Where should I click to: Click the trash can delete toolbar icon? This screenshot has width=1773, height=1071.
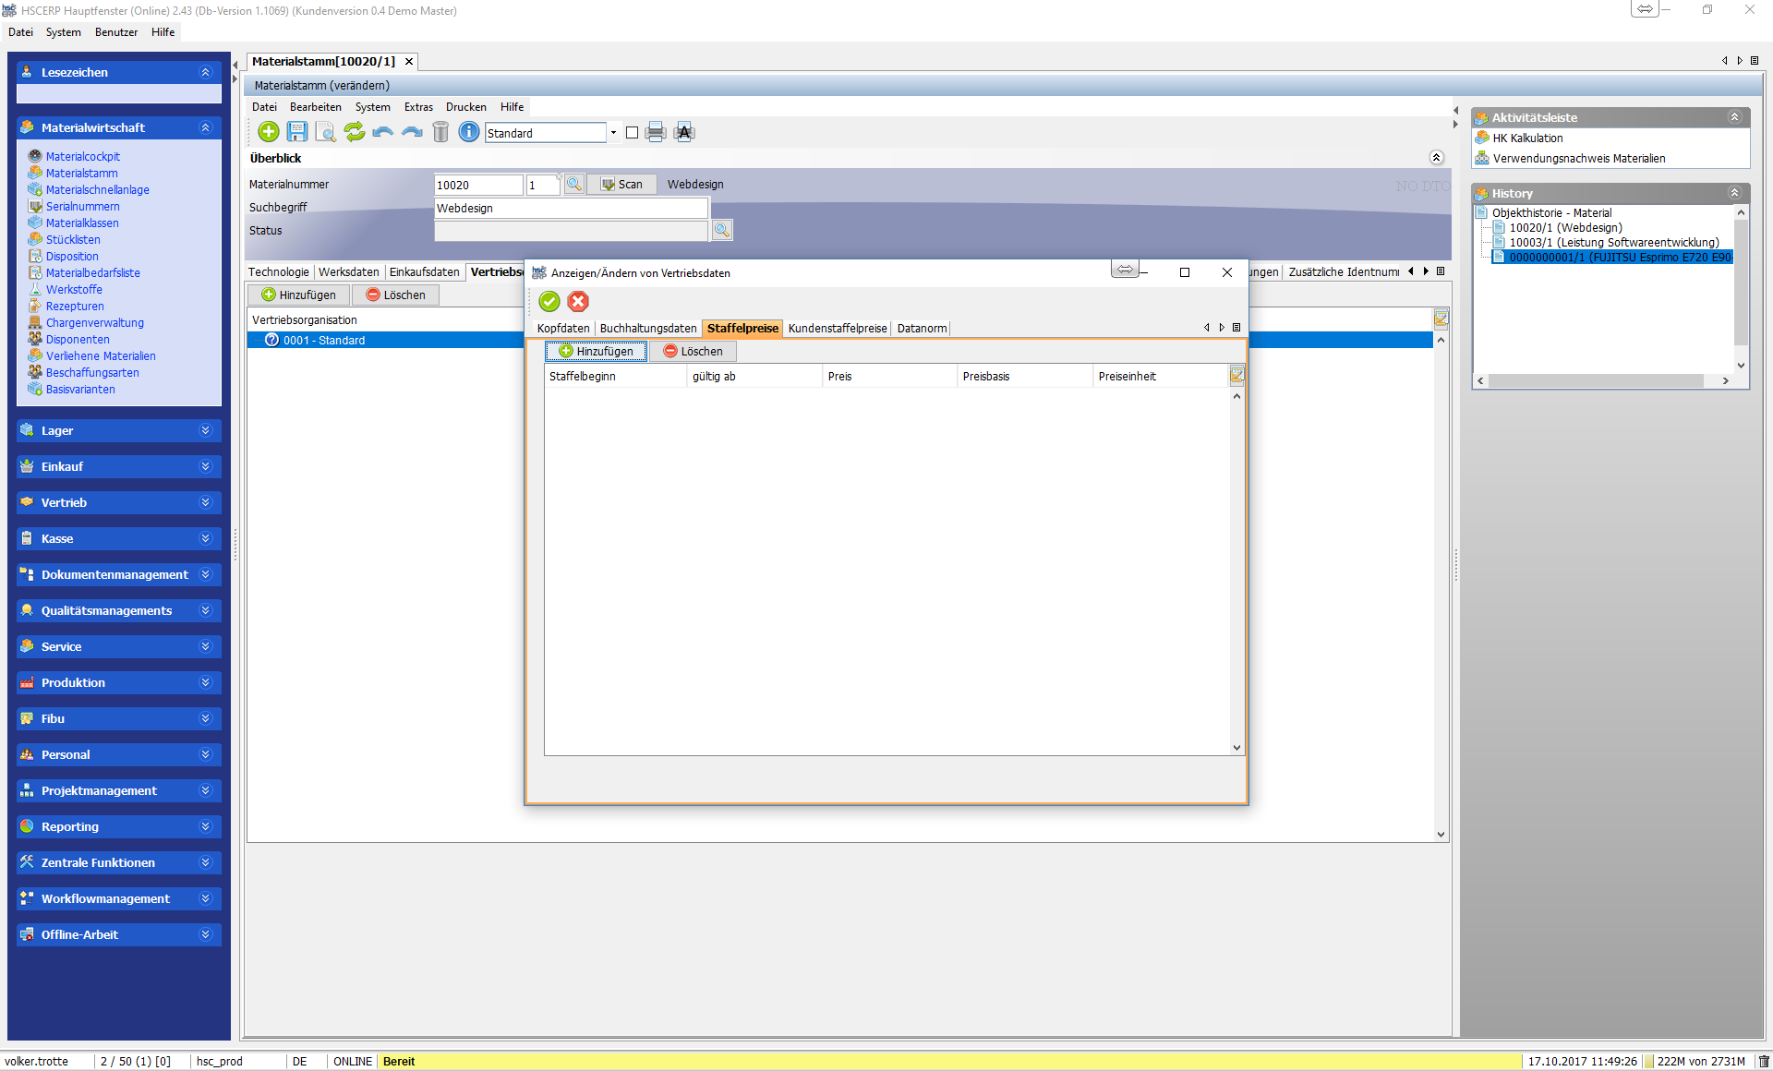440,132
